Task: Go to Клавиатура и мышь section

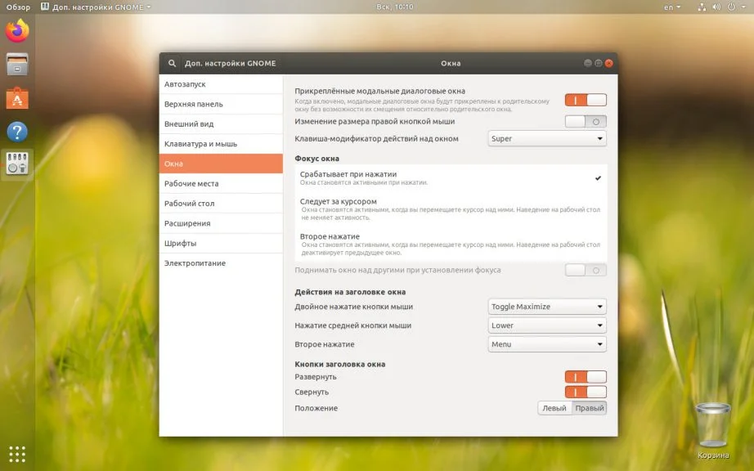Action: (221, 144)
